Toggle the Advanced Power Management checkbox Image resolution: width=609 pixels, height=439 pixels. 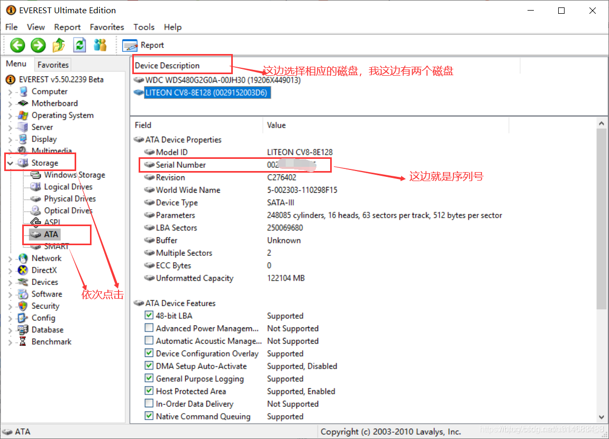click(x=149, y=328)
